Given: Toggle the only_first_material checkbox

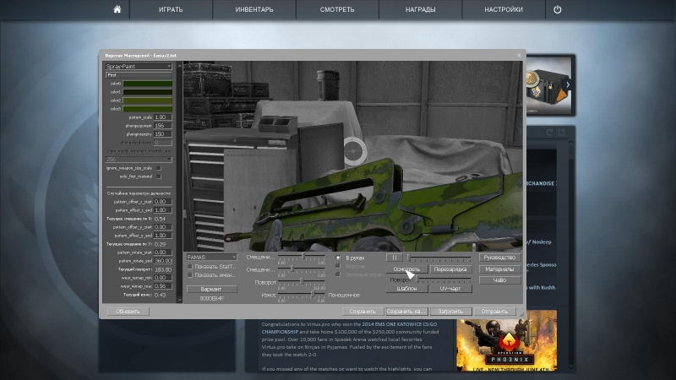Looking at the screenshot, I should 159,176.
